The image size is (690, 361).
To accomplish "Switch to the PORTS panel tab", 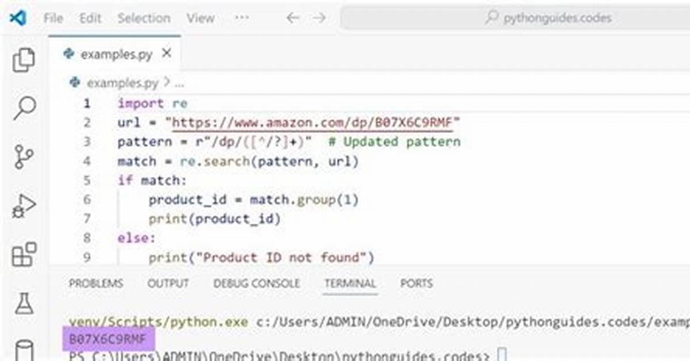I will [416, 283].
